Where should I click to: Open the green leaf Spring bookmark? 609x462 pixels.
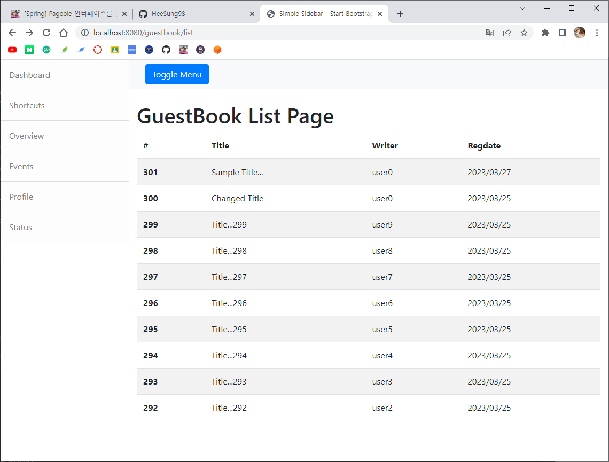tap(65, 50)
